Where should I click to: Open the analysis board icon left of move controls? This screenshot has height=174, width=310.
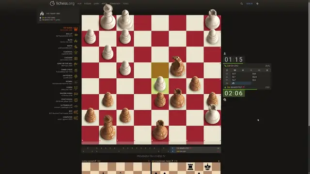pyautogui.click(x=227, y=70)
